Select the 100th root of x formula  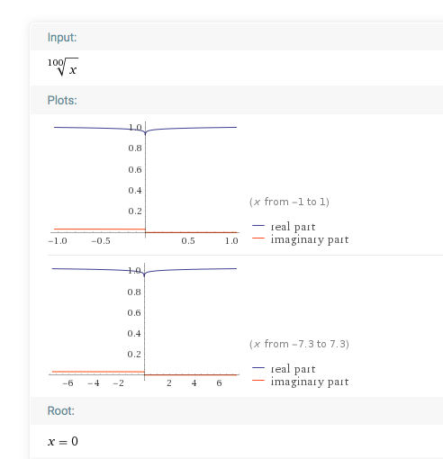[x=63, y=67]
